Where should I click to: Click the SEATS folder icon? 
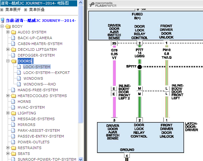[x=14, y=154]
